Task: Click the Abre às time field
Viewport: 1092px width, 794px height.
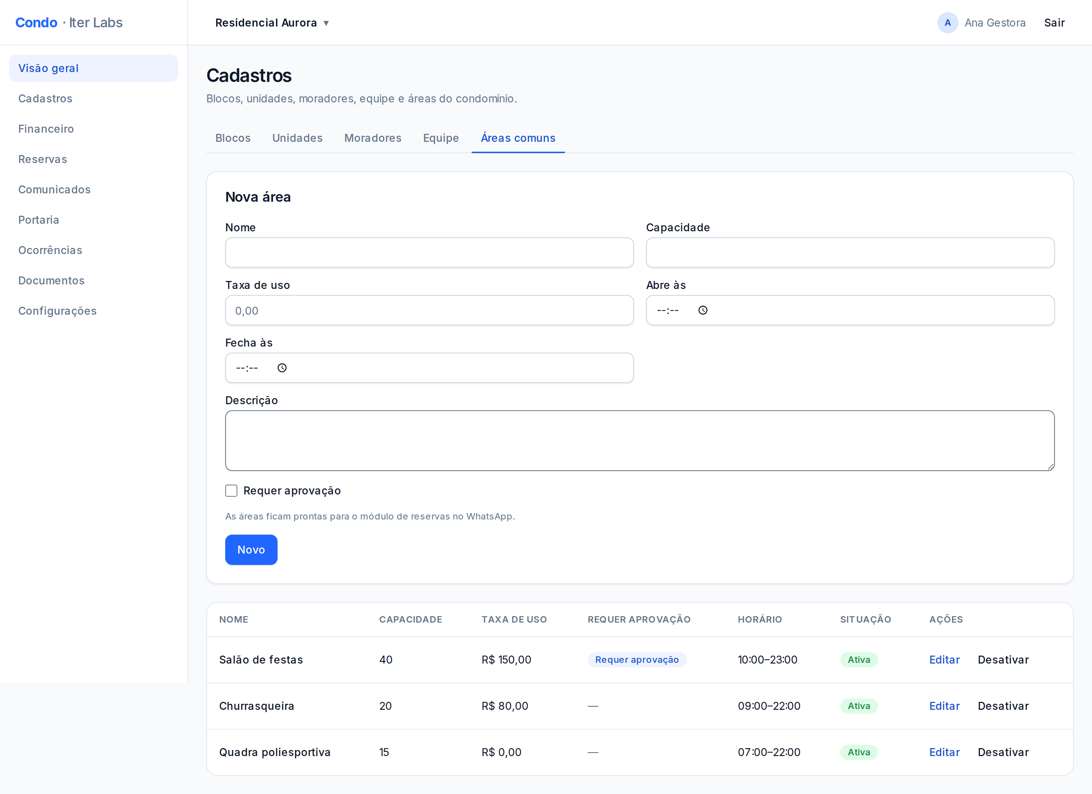Action: coord(850,311)
